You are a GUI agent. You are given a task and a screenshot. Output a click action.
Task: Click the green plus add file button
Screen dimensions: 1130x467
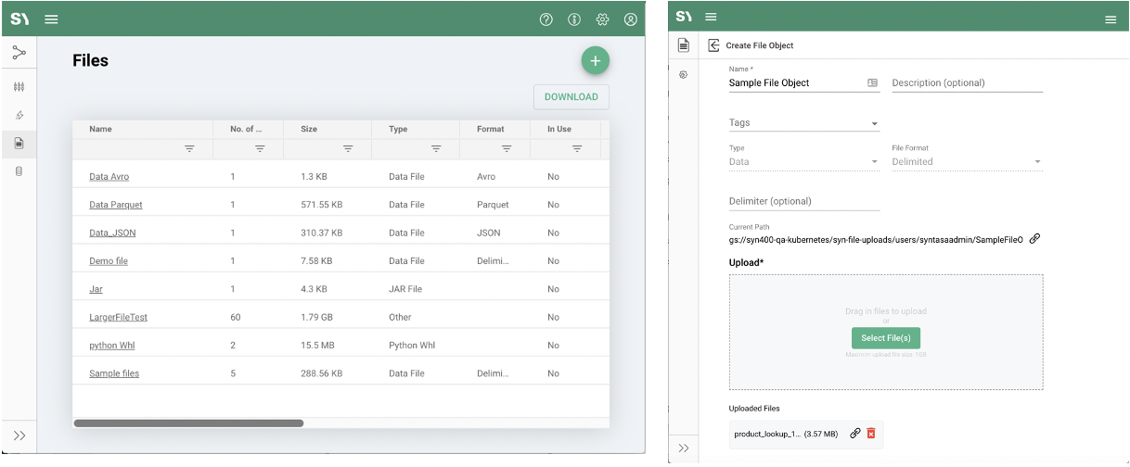tap(595, 61)
